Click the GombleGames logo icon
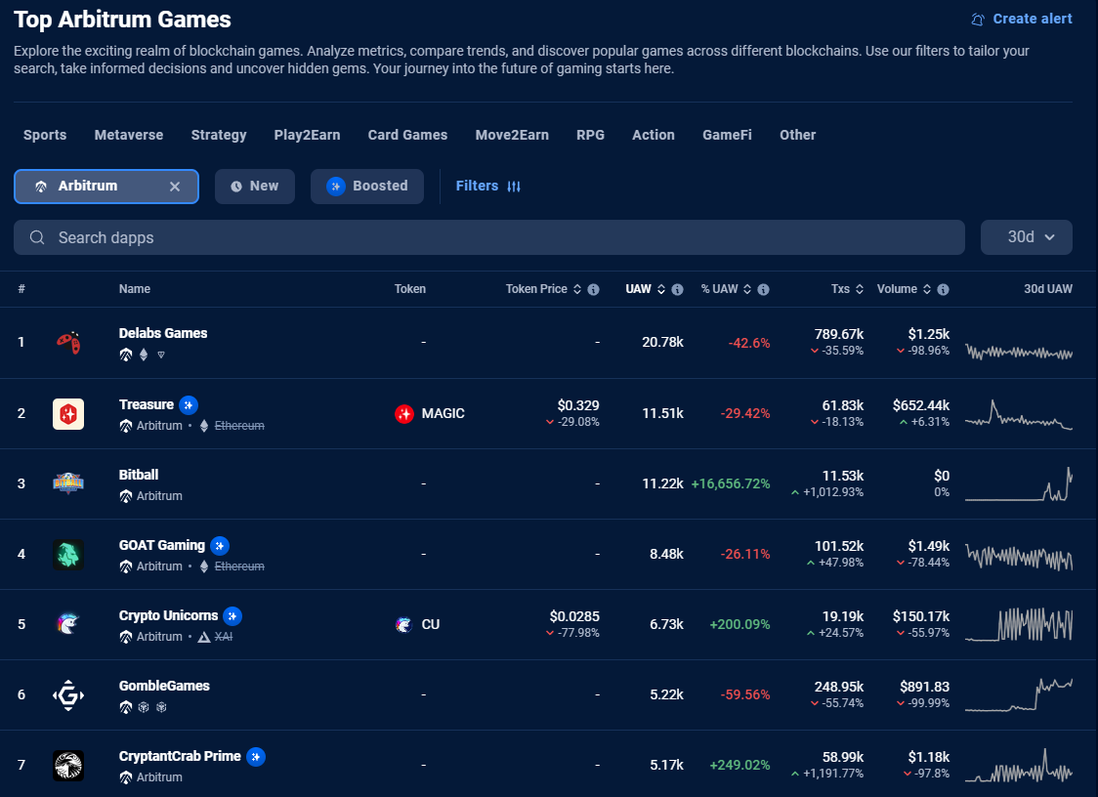 pyautogui.click(x=68, y=695)
